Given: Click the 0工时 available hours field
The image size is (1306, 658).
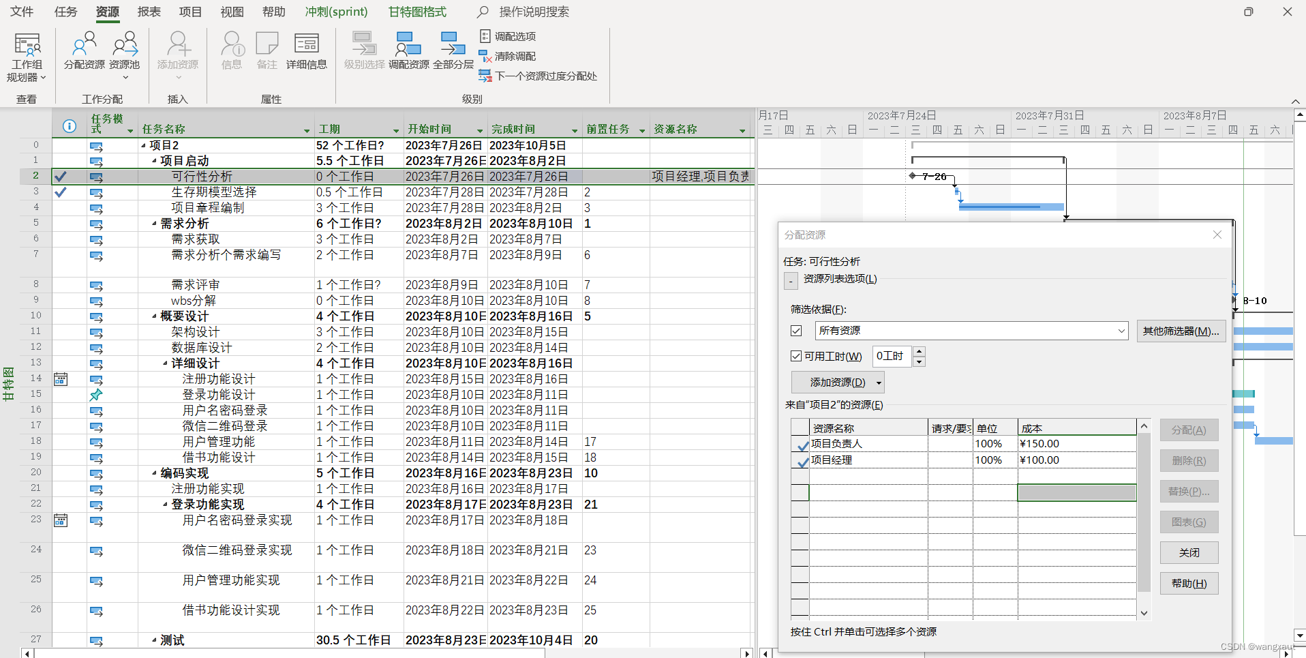Looking at the screenshot, I should click(x=892, y=356).
